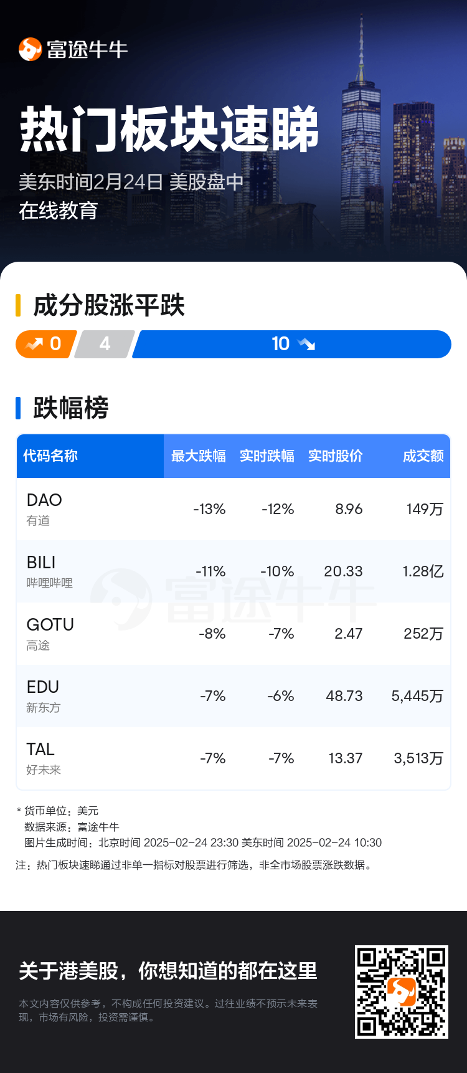Click the blue declining stocks bar showing 10
The height and width of the screenshot is (1073, 467).
(x=292, y=344)
